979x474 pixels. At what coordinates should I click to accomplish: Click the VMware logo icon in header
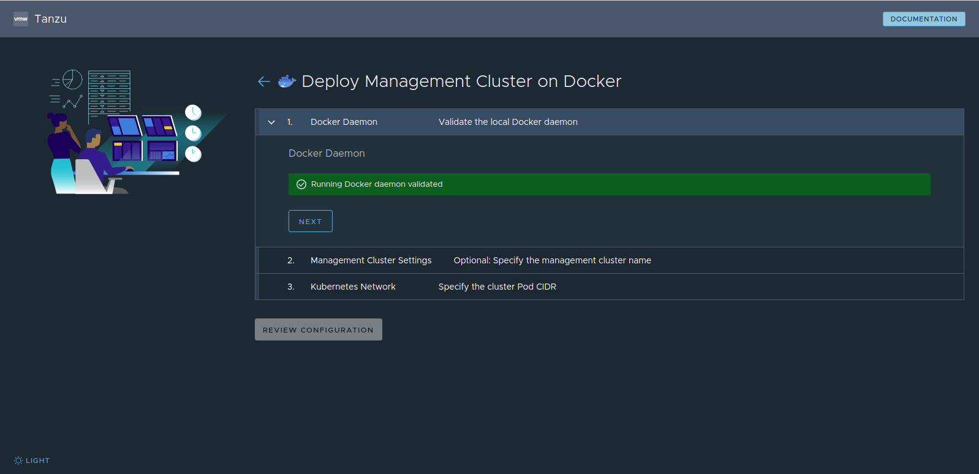(21, 19)
